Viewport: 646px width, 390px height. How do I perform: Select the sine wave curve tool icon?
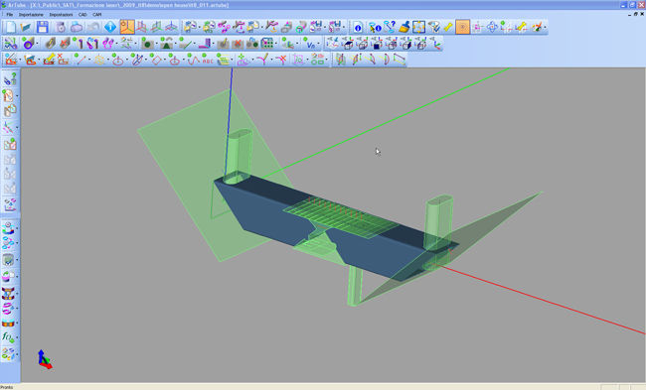193,61
